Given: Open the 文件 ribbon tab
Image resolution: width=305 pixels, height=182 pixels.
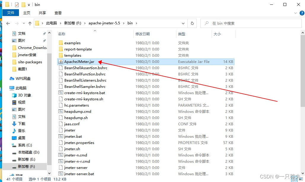Looking at the screenshot, I should (11, 13).
